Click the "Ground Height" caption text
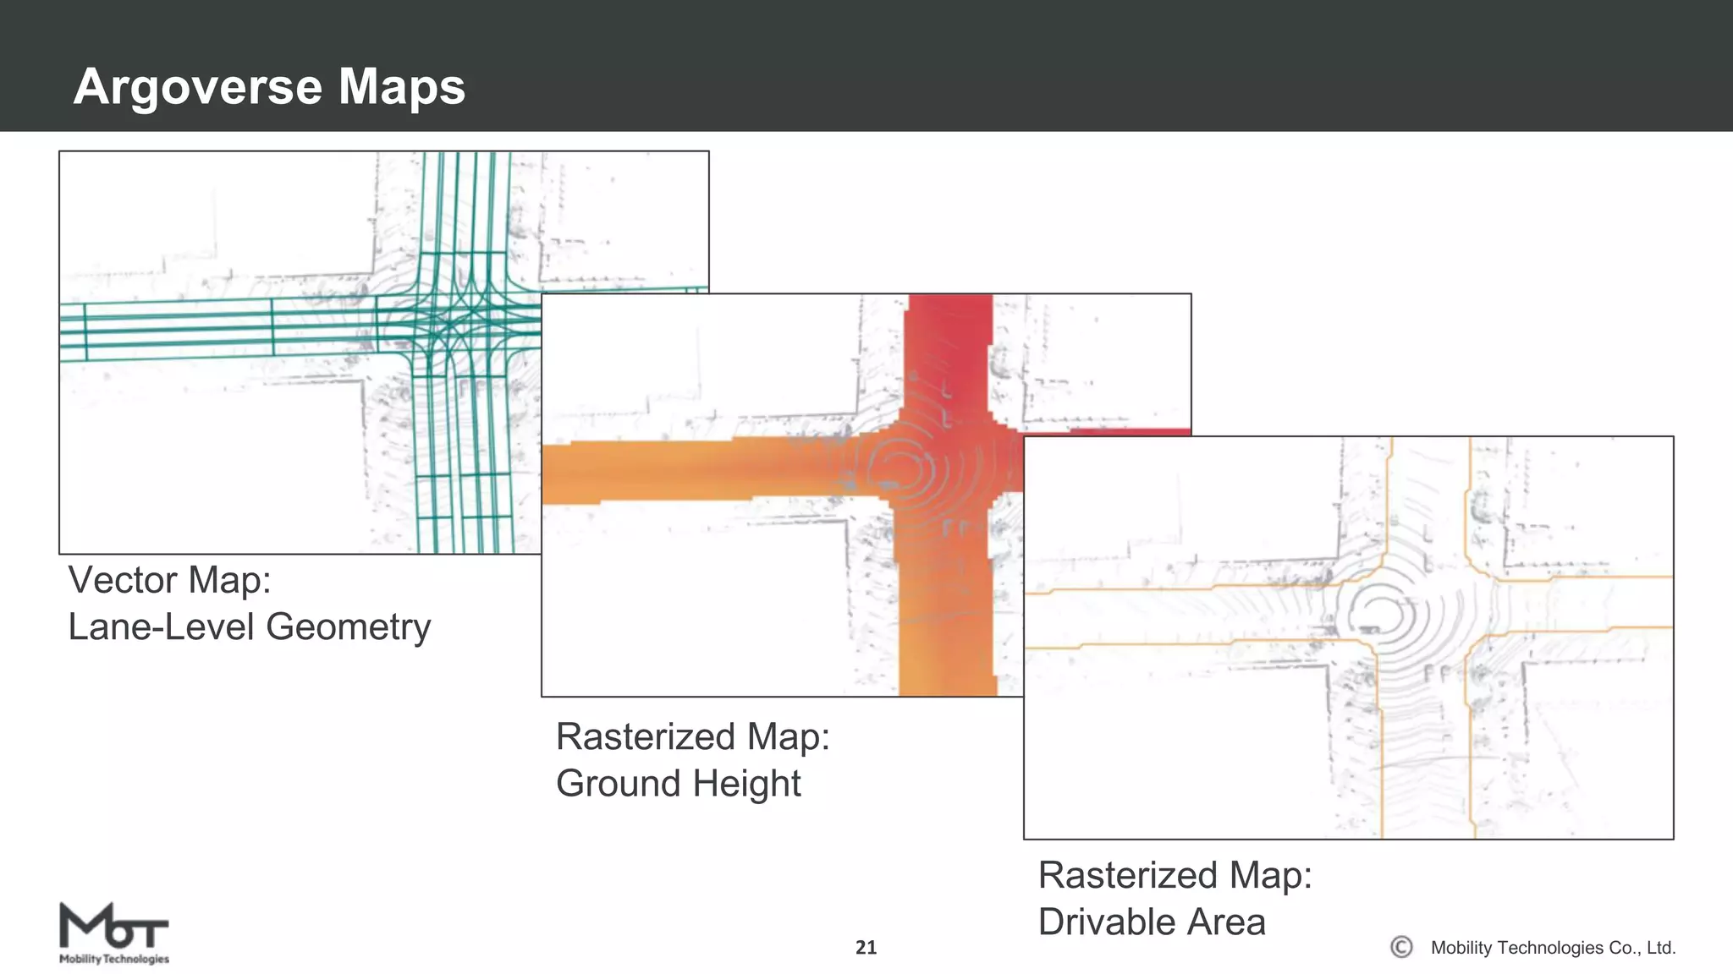Viewport: 1733px width, 974px height. pos(679,784)
